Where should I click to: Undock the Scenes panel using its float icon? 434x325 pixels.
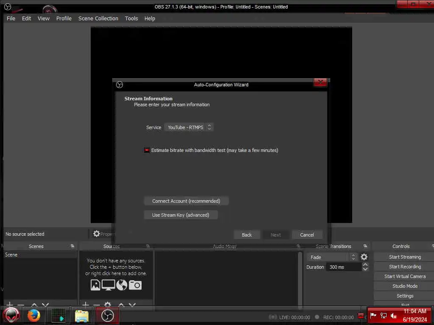coord(72,246)
